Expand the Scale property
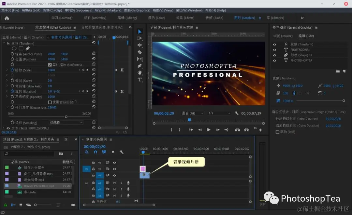Viewport: 352px width, 215px height. click(x=7, y=70)
